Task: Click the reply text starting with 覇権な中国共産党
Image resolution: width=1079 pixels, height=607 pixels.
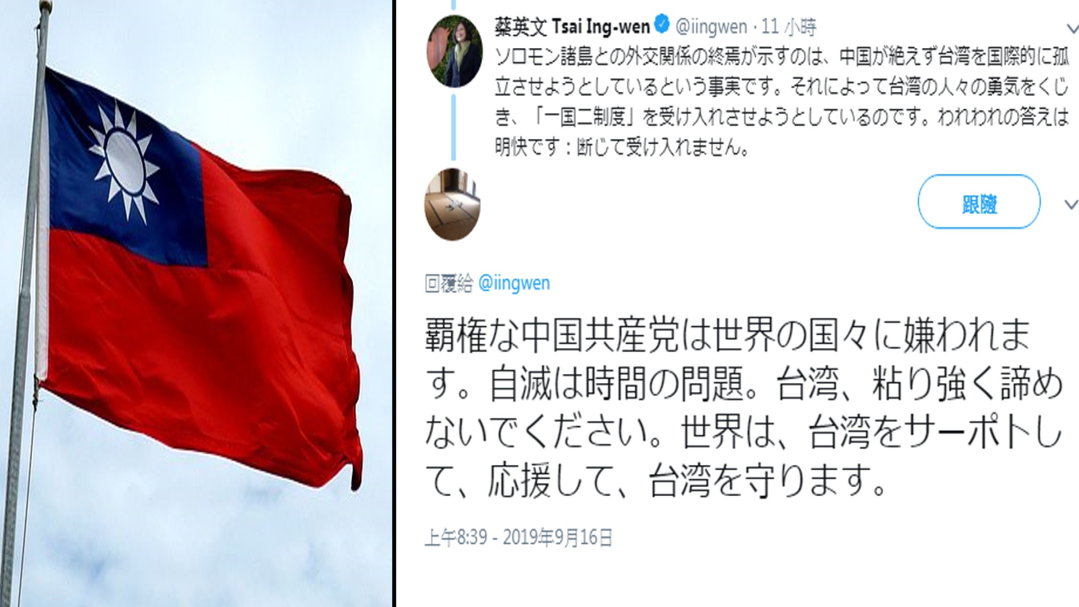Action: coord(743,409)
